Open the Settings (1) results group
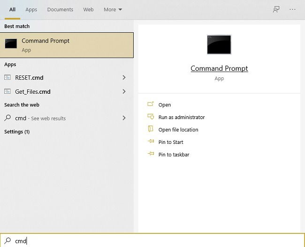 click(17, 132)
